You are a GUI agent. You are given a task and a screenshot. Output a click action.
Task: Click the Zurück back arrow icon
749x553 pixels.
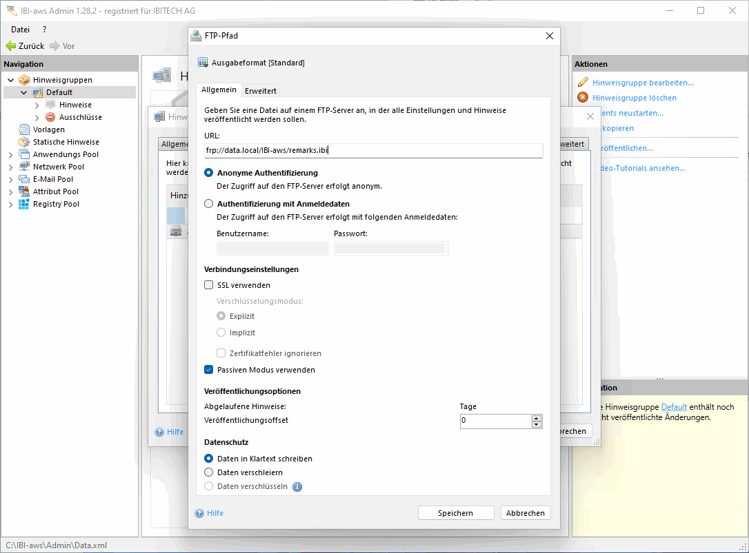tap(10, 46)
